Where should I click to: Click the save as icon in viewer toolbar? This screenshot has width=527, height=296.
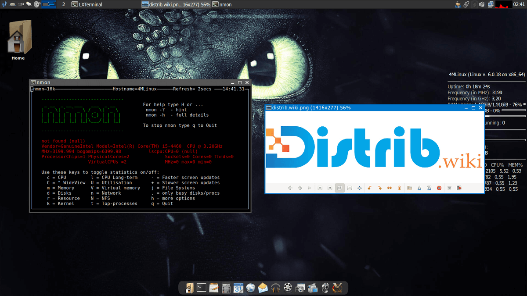429,188
